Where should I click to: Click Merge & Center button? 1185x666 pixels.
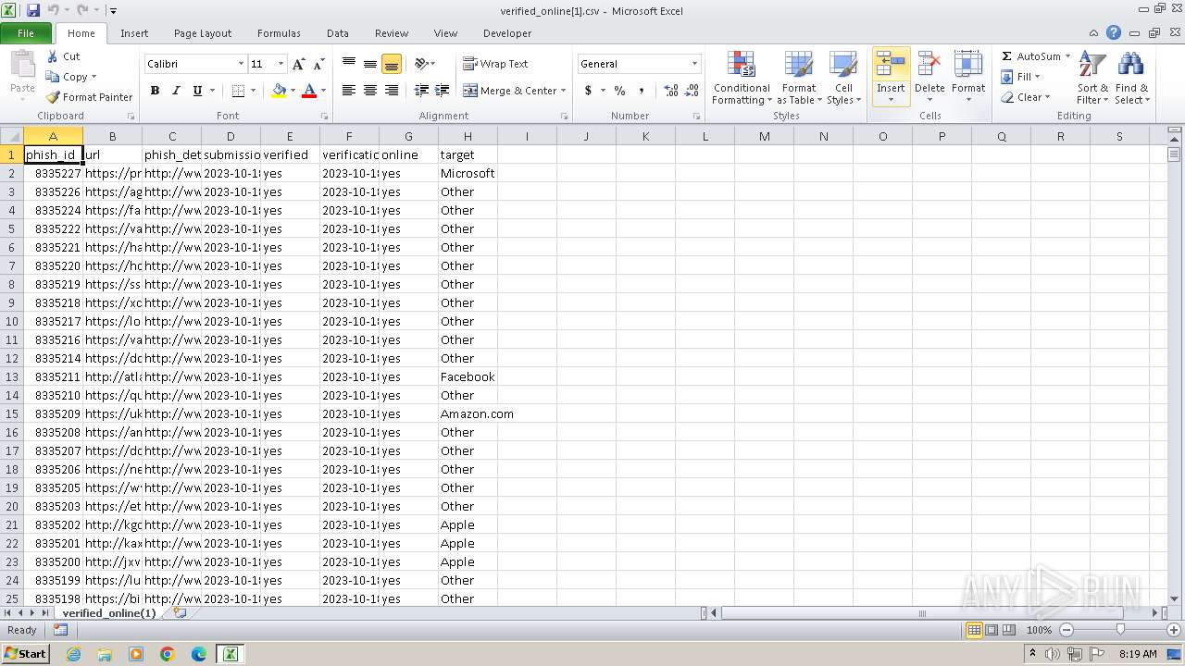pyautogui.click(x=509, y=91)
